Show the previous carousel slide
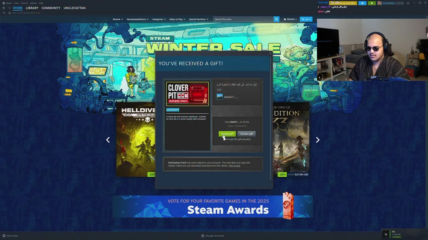 coord(108,140)
